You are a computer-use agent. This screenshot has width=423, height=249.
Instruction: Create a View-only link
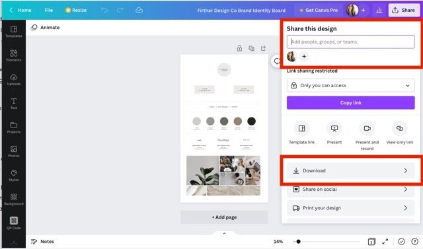coord(399,133)
